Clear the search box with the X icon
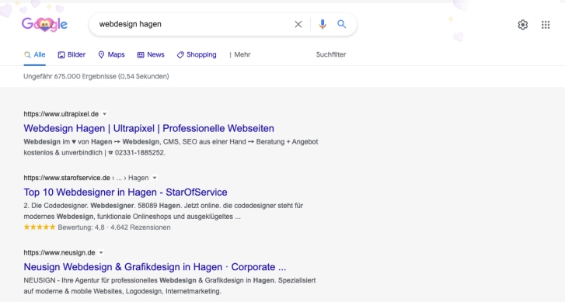 coord(298,25)
